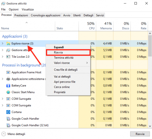
Task: Click the scrollbar down arrow
Action: point(150,126)
